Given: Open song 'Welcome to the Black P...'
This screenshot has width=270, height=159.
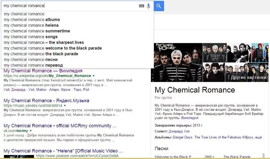Looking at the screenshot, I should (x=173, y=157).
